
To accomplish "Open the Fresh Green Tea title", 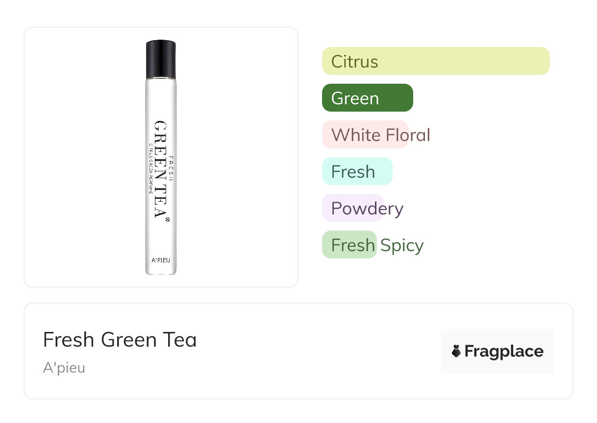I will pyautogui.click(x=120, y=339).
